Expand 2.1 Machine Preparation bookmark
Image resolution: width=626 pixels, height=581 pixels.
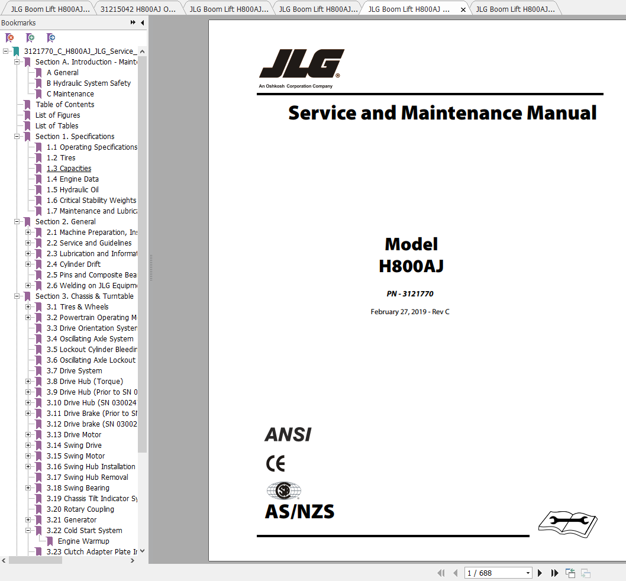pos(28,232)
